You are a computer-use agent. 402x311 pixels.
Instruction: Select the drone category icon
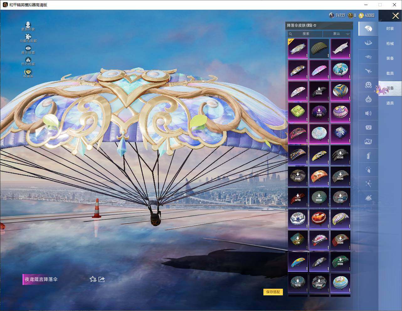click(368, 57)
